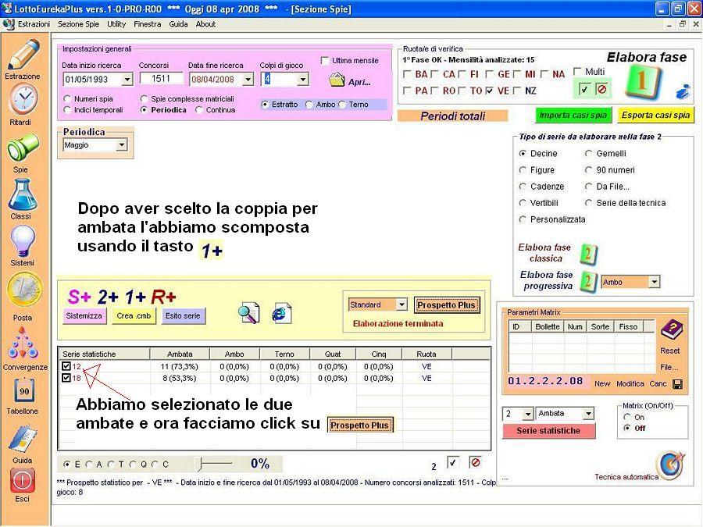The image size is (703, 527).
Task: Open Data inizio ricerca dropdown
Action: click(x=127, y=80)
